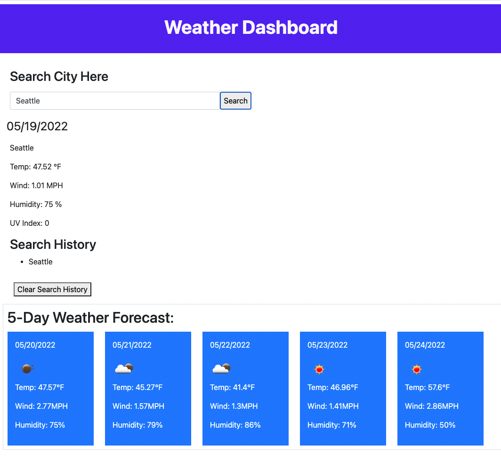This screenshot has height=462, width=501.
Task: Select the 05/24/2022 forecast card
Action: (x=440, y=388)
